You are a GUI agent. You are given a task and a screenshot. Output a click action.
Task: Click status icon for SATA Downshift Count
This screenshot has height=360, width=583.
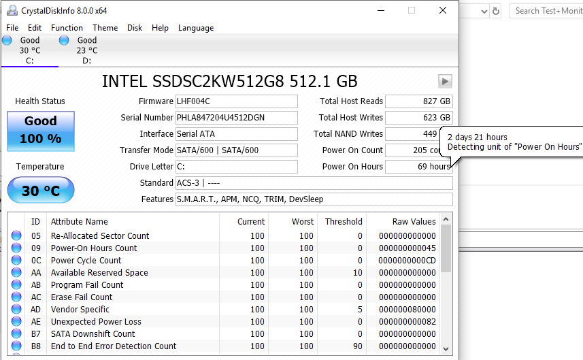(16, 333)
